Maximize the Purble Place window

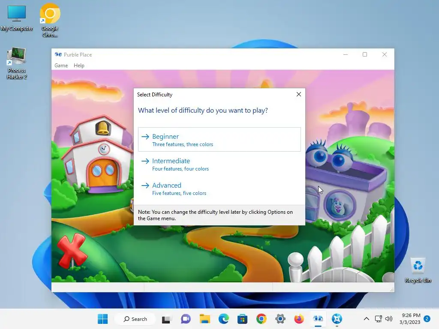[365, 54]
